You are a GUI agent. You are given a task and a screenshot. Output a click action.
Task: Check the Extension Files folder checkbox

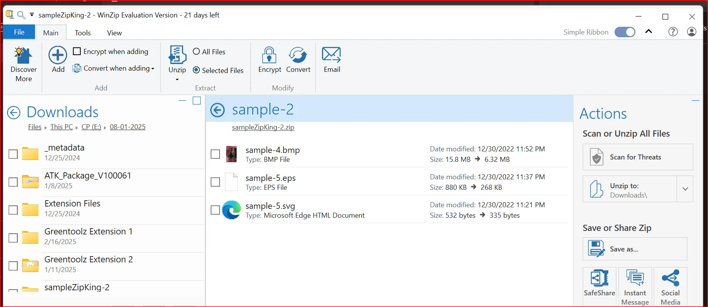(13, 210)
